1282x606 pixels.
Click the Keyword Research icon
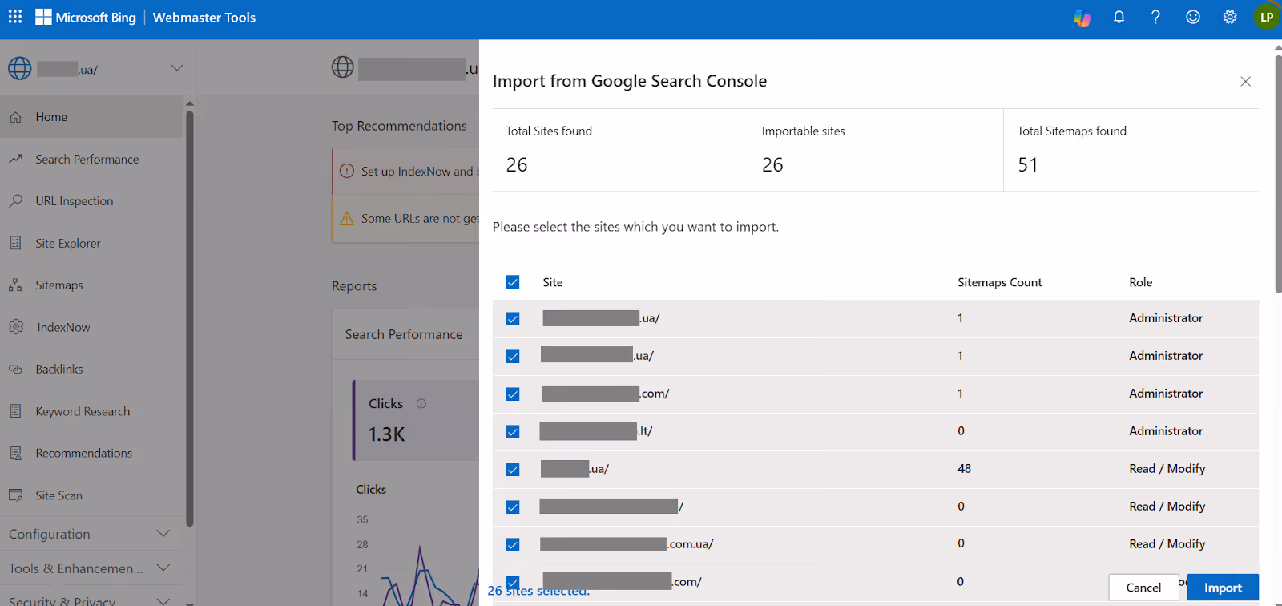(x=15, y=411)
